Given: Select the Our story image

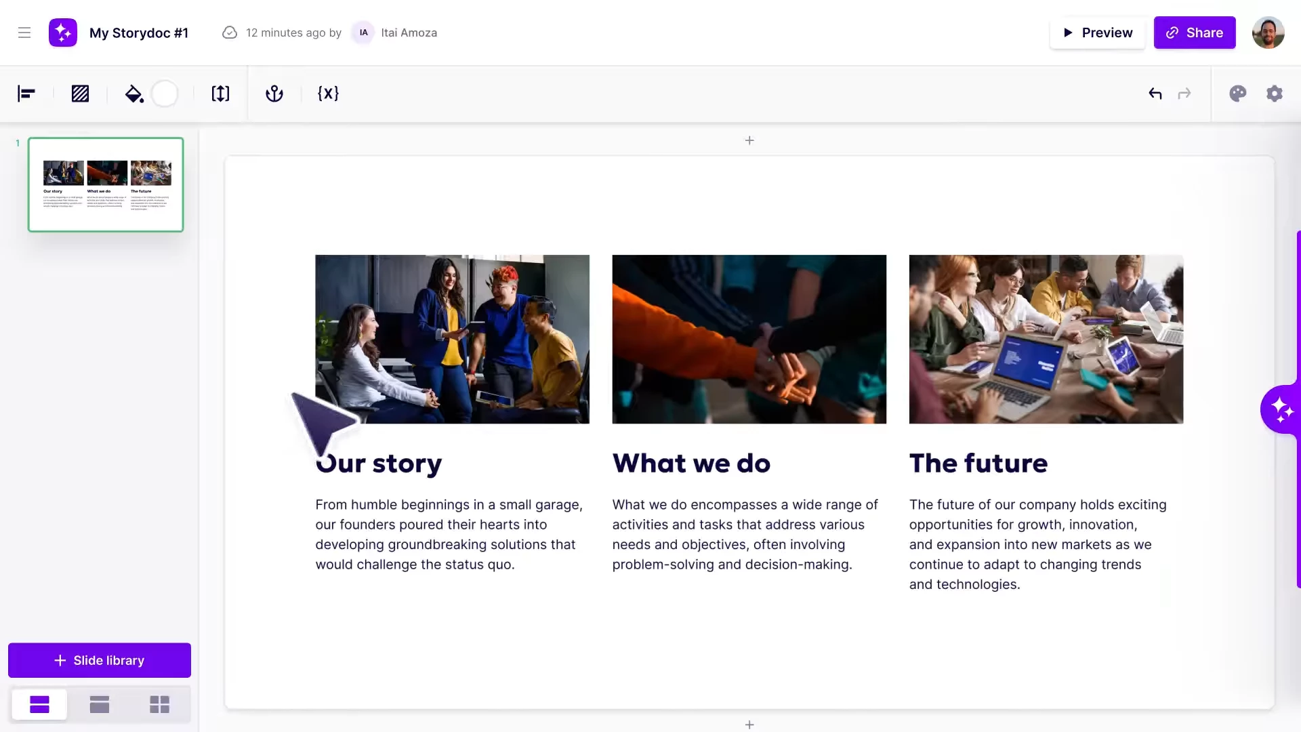Looking at the screenshot, I should click(452, 339).
